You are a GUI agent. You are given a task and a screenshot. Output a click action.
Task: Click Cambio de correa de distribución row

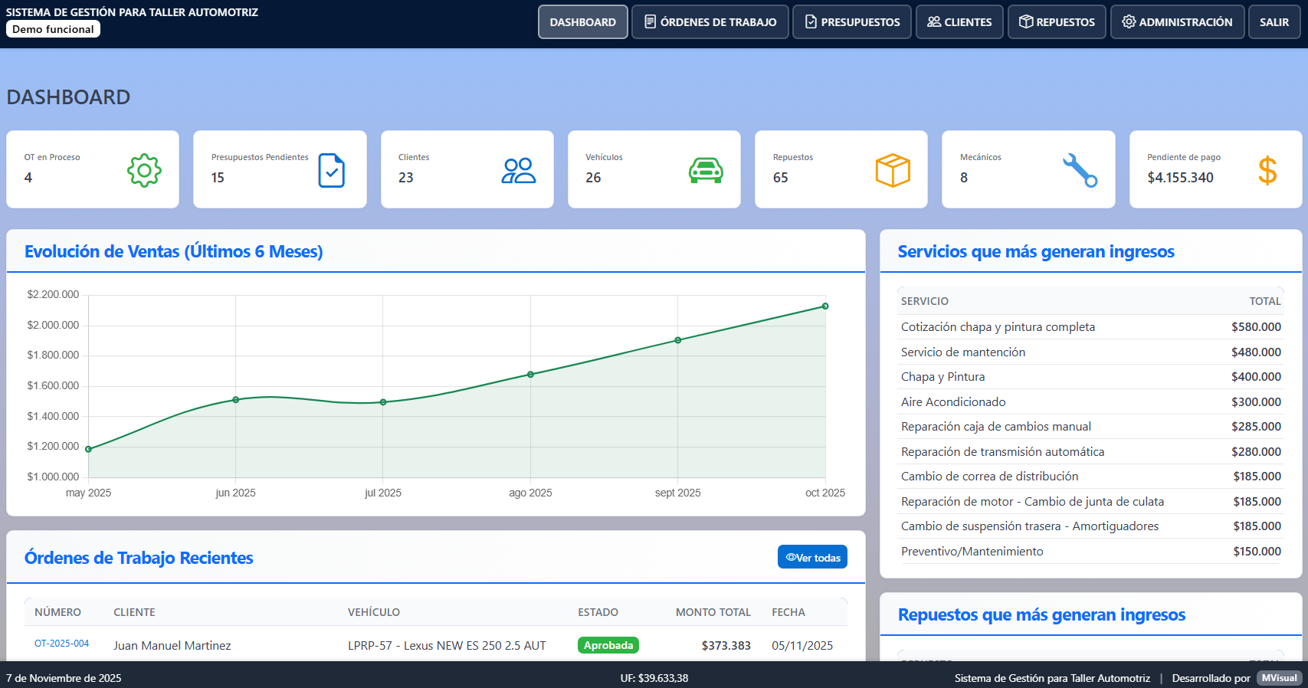(1090, 477)
